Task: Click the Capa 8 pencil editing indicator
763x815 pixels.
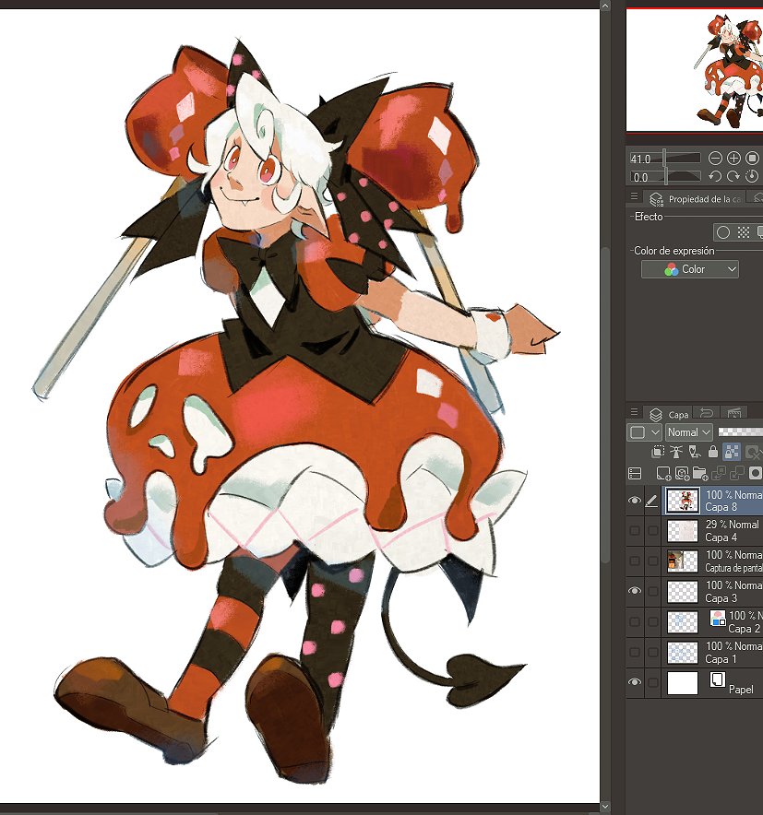Action: coord(651,501)
